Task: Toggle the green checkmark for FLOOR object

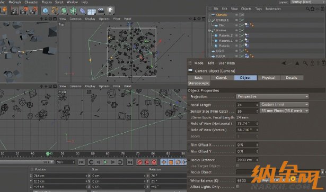Action: tap(242, 56)
